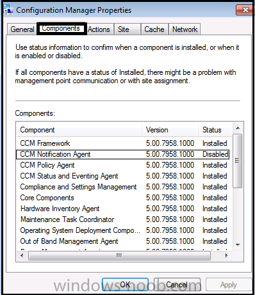Click the vertical scrollbar down arrow
This screenshot has width=255, height=295.
(x=238, y=245)
